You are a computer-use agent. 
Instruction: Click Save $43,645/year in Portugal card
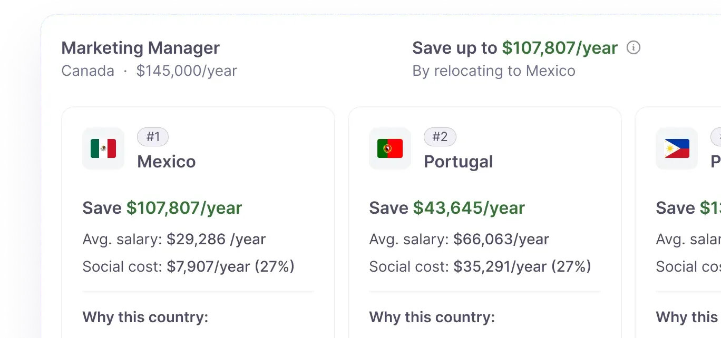(x=447, y=208)
